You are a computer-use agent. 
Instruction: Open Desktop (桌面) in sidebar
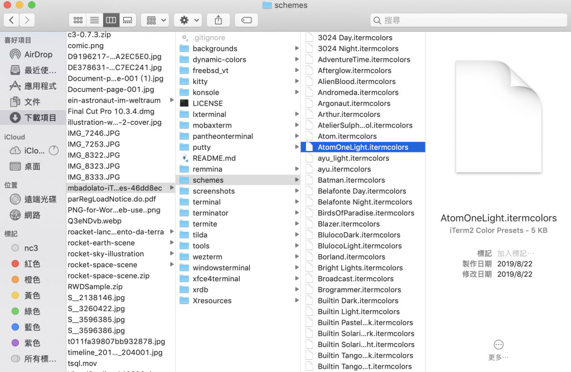(x=33, y=167)
